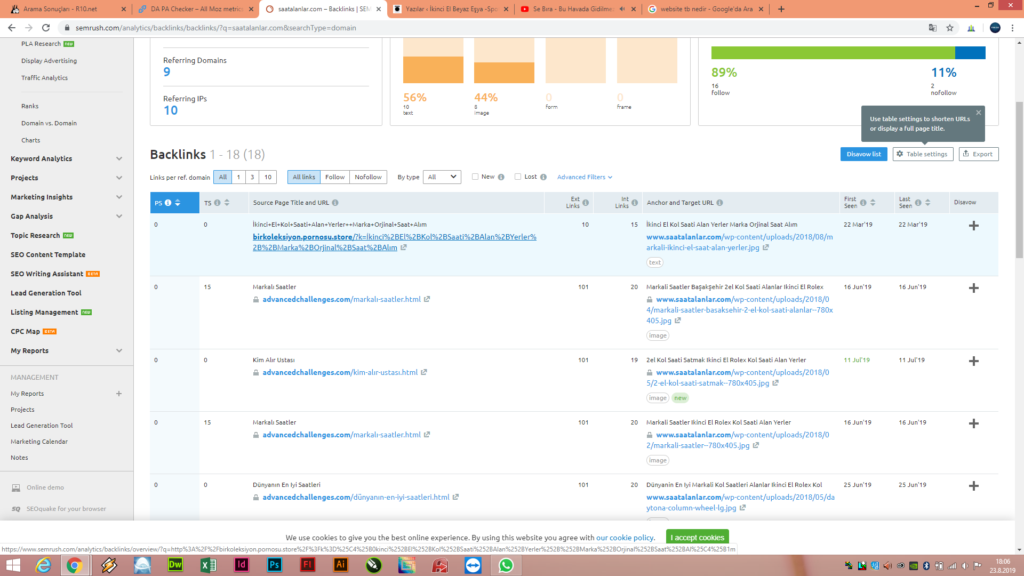The image size is (1024, 576).
Task: Expand Projects section in sidebar
Action: tap(119, 178)
